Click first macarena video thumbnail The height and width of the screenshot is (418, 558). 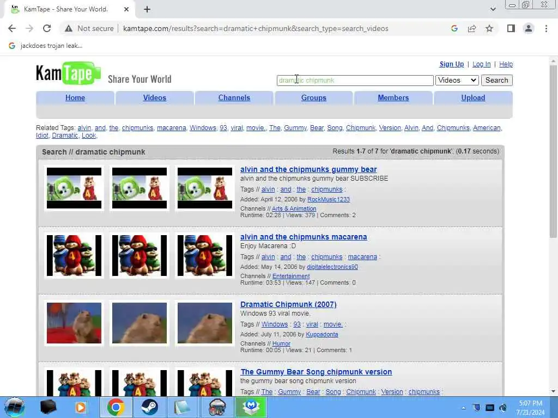[74, 256]
